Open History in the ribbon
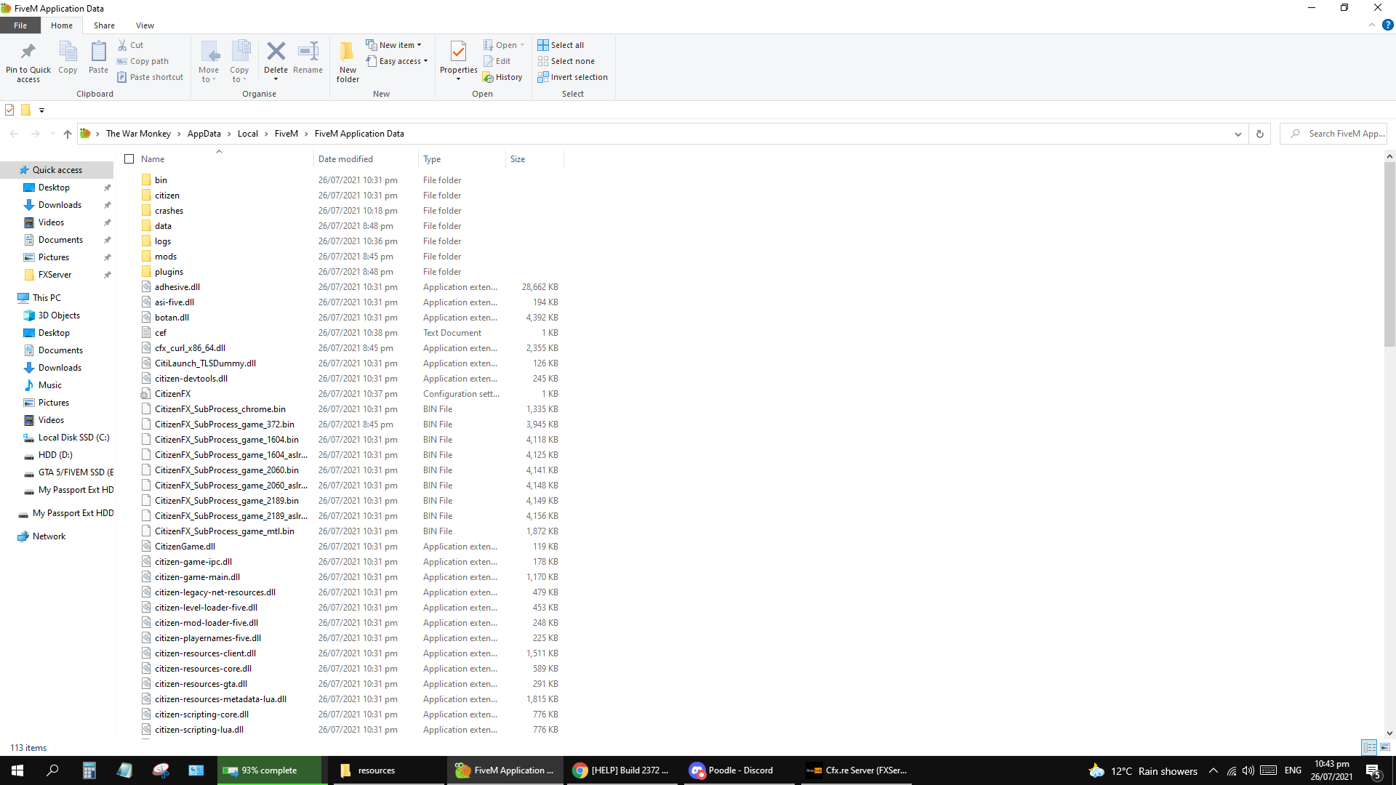1396x785 pixels. (502, 77)
